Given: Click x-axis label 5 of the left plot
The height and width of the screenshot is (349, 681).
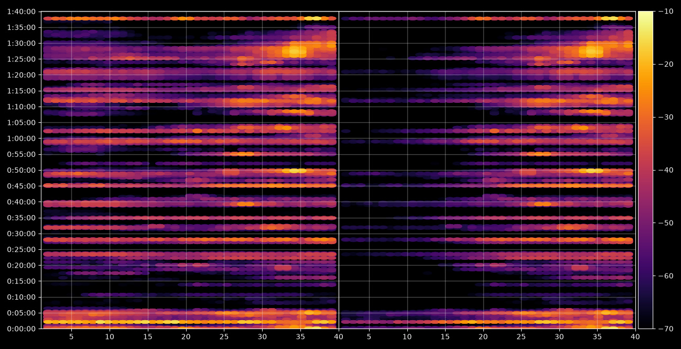Looking at the screenshot, I should point(71,338).
